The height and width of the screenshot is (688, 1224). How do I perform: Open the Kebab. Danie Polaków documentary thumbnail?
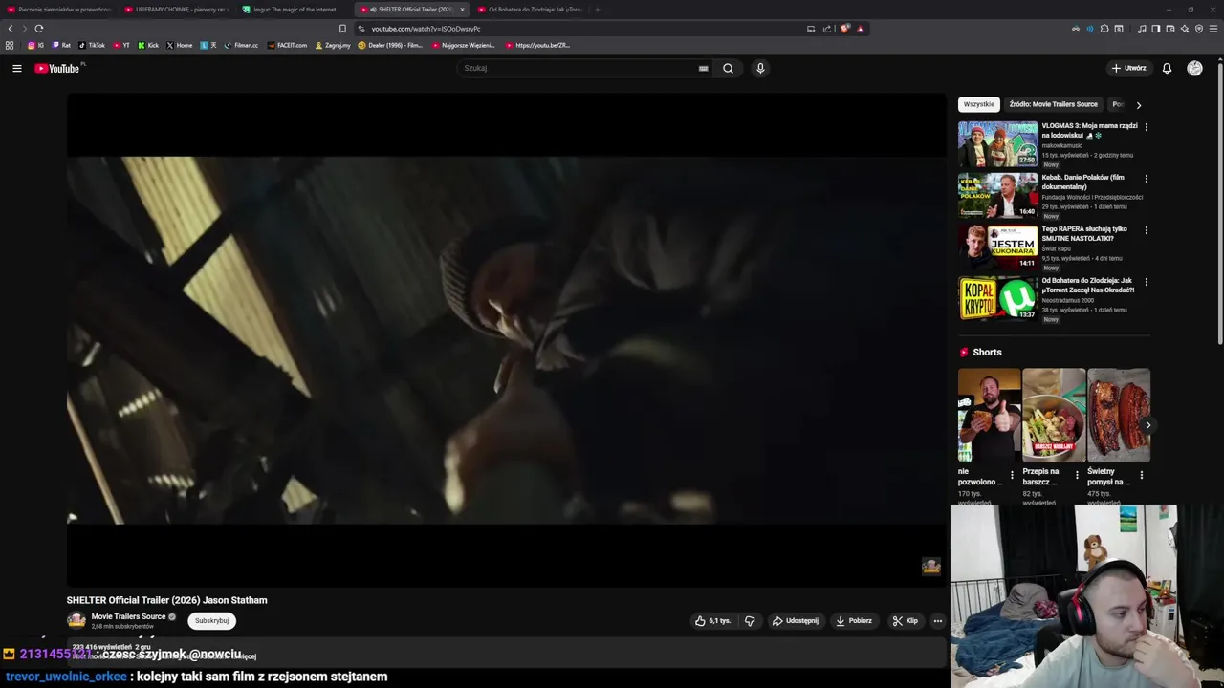[997, 196]
